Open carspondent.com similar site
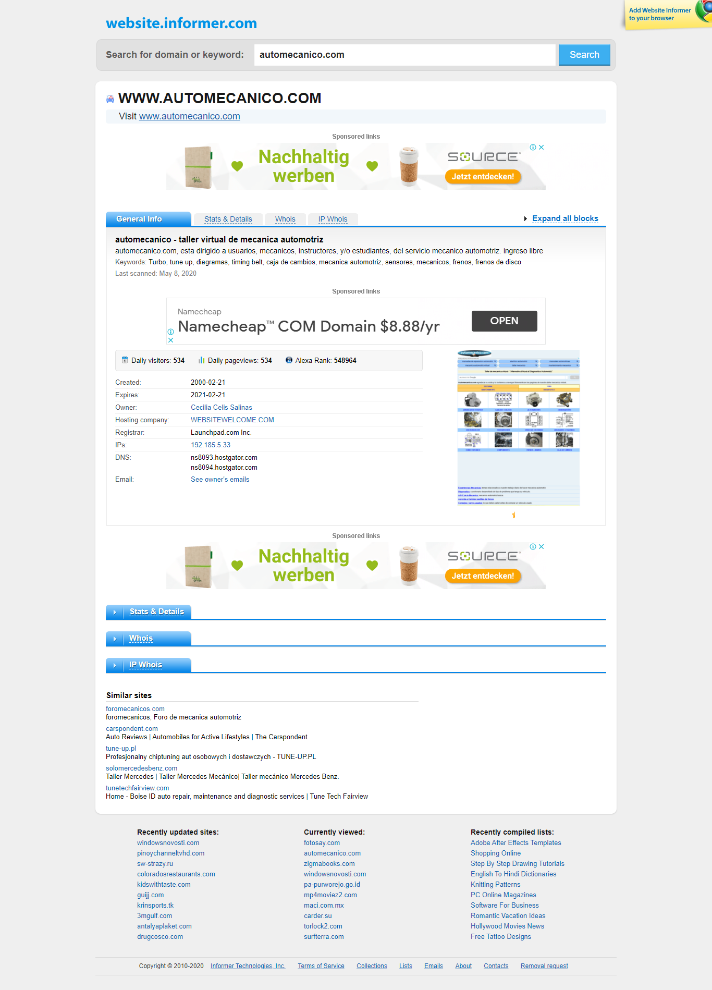The image size is (712, 990). tap(132, 729)
